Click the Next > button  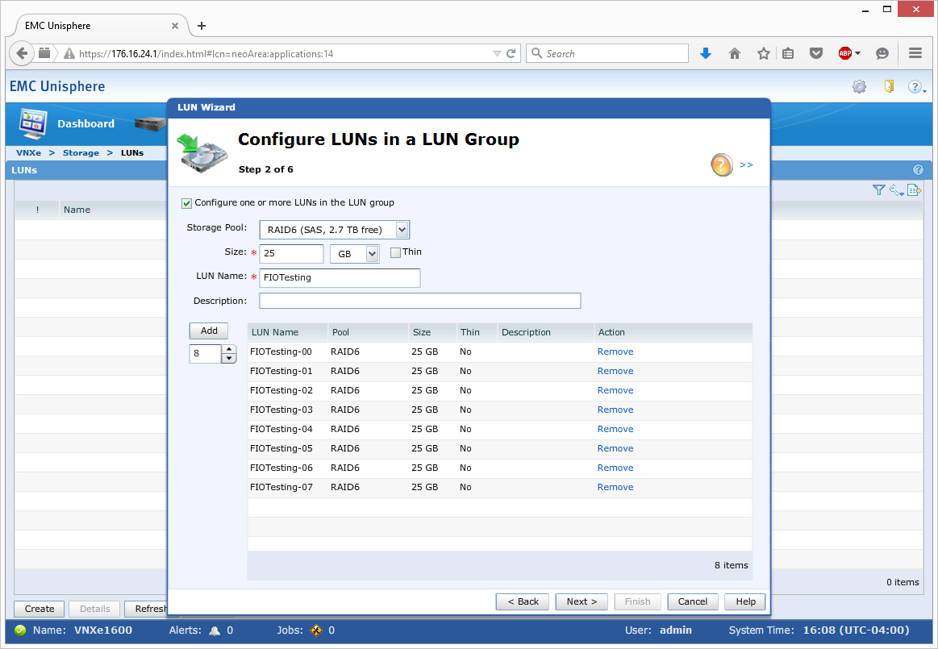(582, 601)
